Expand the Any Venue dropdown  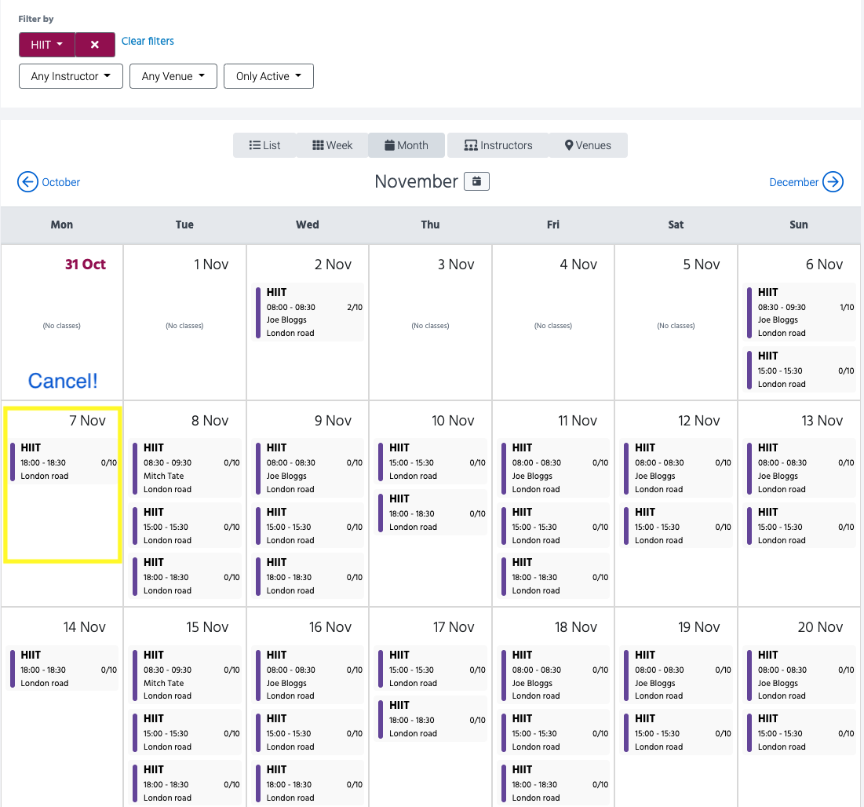[173, 76]
